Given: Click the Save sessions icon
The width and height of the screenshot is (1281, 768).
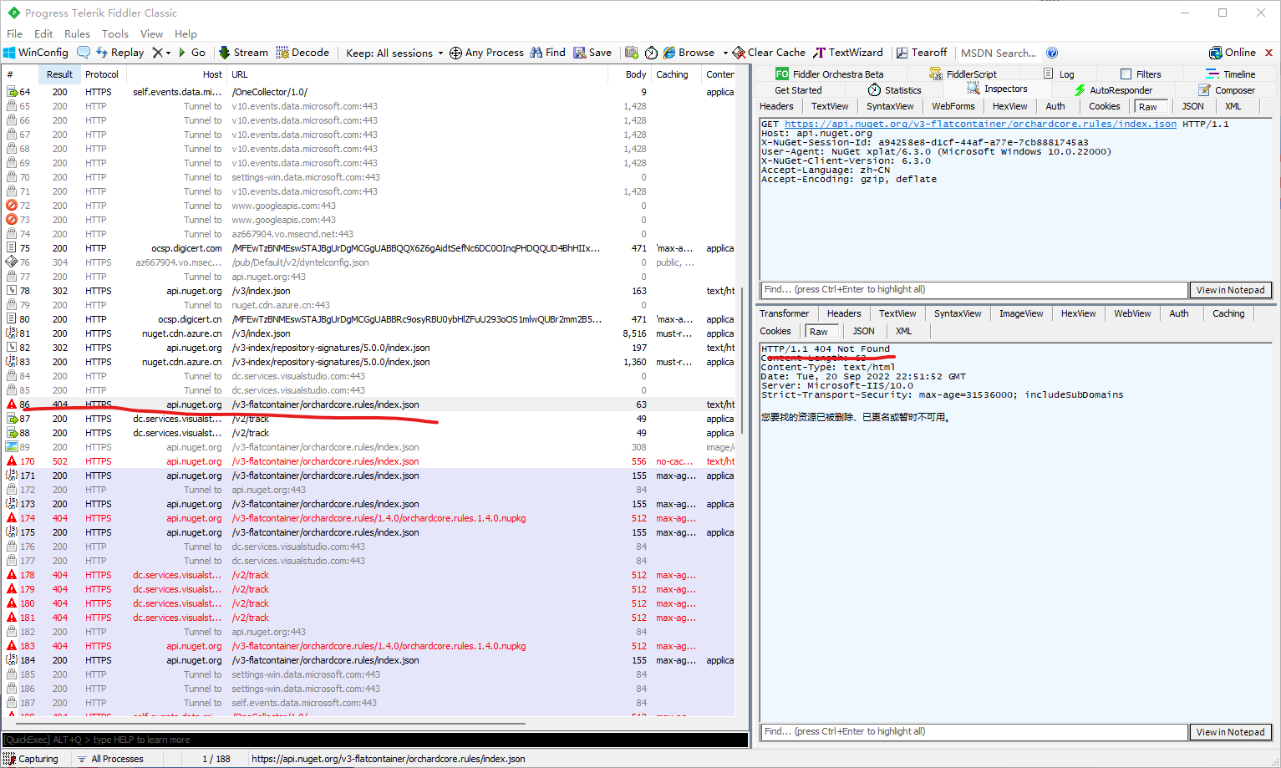Looking at the screenshot, I should (592, 52).
